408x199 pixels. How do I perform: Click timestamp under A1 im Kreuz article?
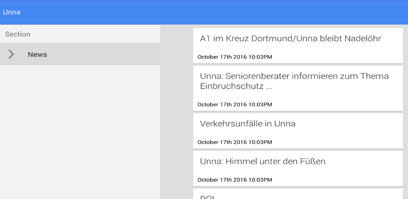coord(235,57)
